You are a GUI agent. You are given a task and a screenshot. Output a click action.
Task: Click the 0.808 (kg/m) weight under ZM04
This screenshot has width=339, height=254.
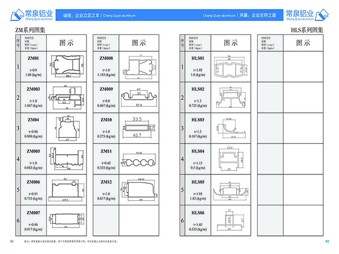pos(33,136)
